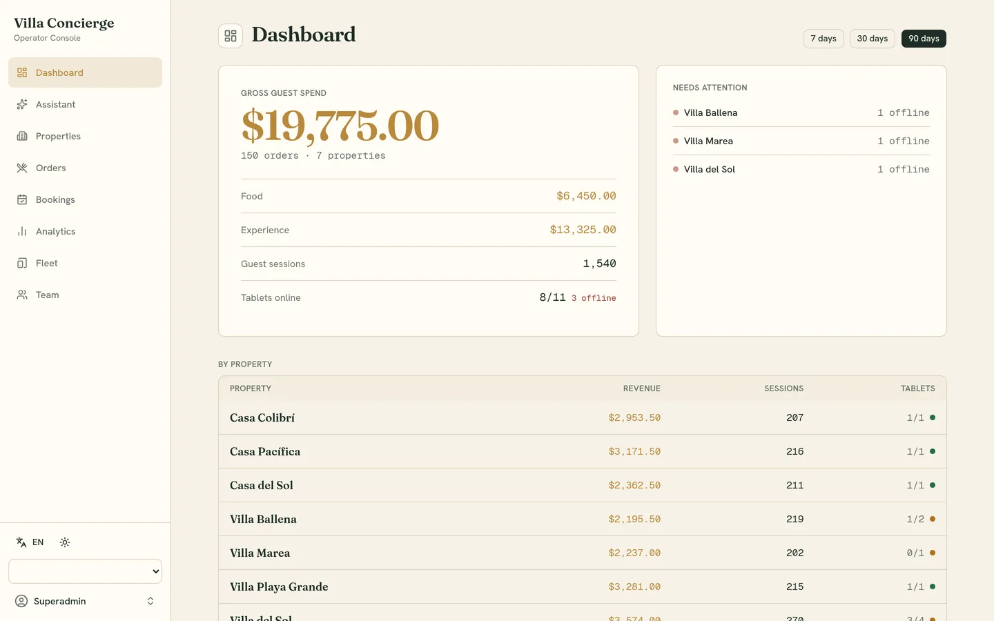
Task: Open the Casa Pacífica property row
Action: pos(582,451)
